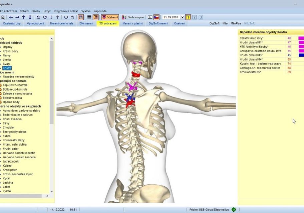The image size is (304, 213).
Task: Click the table grid view icon
Action: point(80,17)
